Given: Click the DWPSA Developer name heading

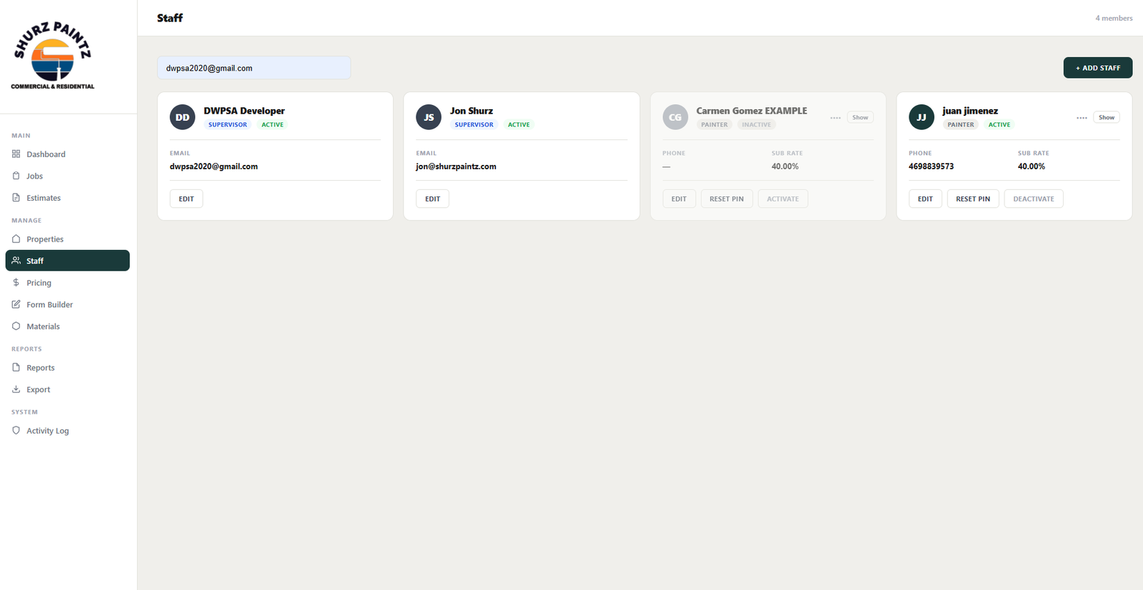Looking at the screenshot, I should coord(244,111).
